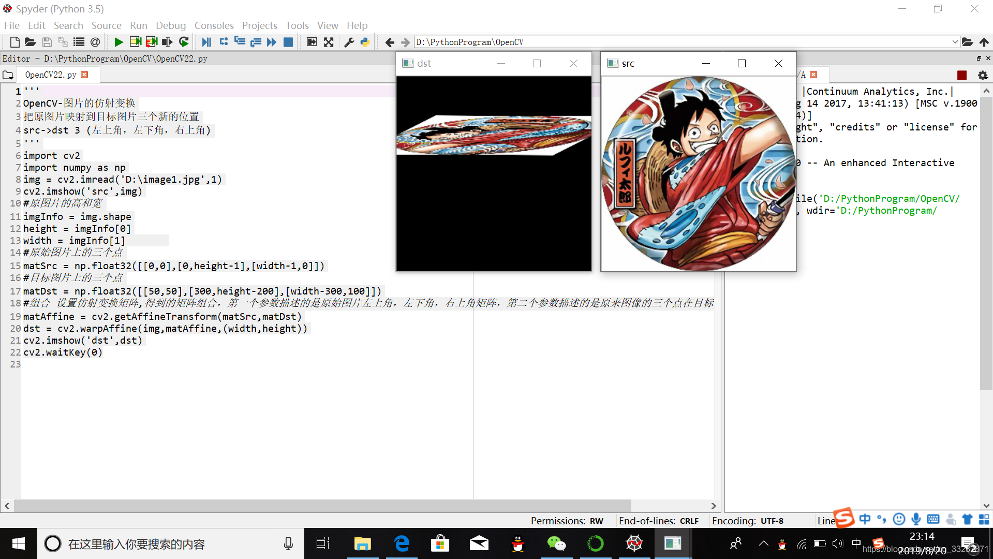993x559 pixels.
Task: Maximize the current pane
Action: coord(312,42)
